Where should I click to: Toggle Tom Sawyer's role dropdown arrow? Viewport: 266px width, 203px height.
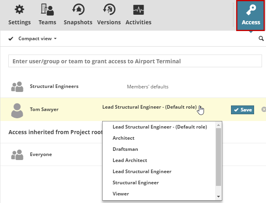click(200, 107)
